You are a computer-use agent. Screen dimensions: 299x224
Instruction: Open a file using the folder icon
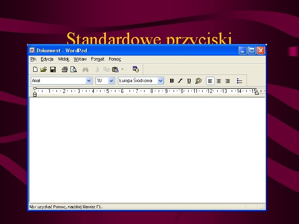44,69
